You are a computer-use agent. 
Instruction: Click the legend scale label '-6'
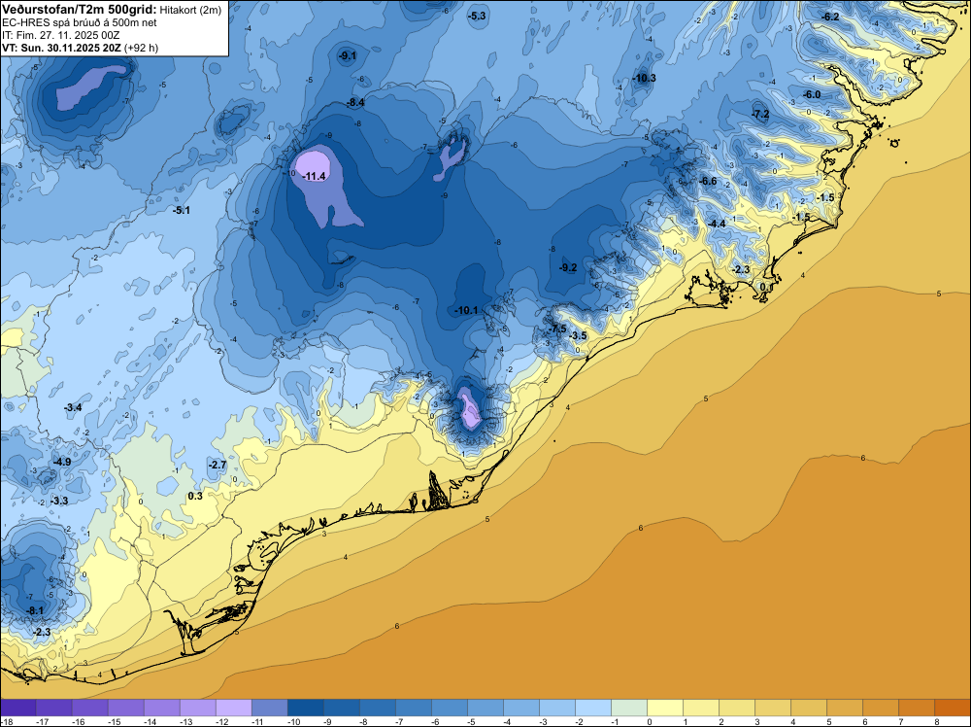(x=436, y=721)
